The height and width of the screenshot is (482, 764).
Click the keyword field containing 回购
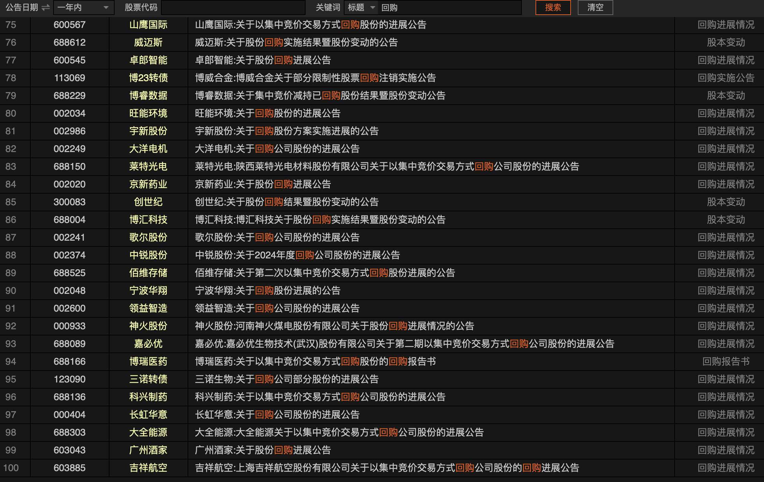point(450,7)
